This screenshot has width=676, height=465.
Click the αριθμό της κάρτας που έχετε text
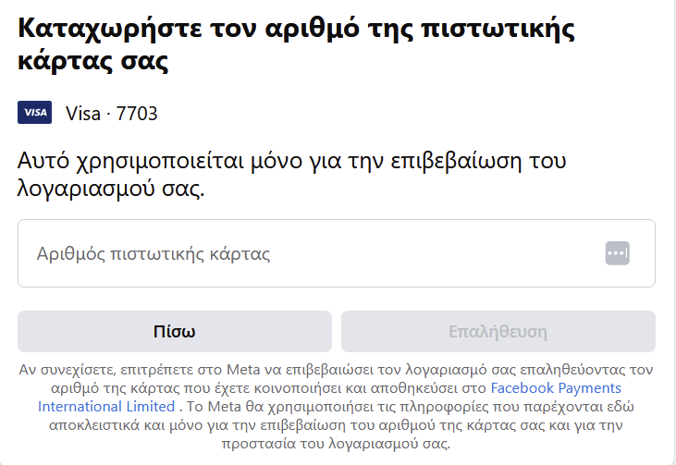tap(152, 388)
